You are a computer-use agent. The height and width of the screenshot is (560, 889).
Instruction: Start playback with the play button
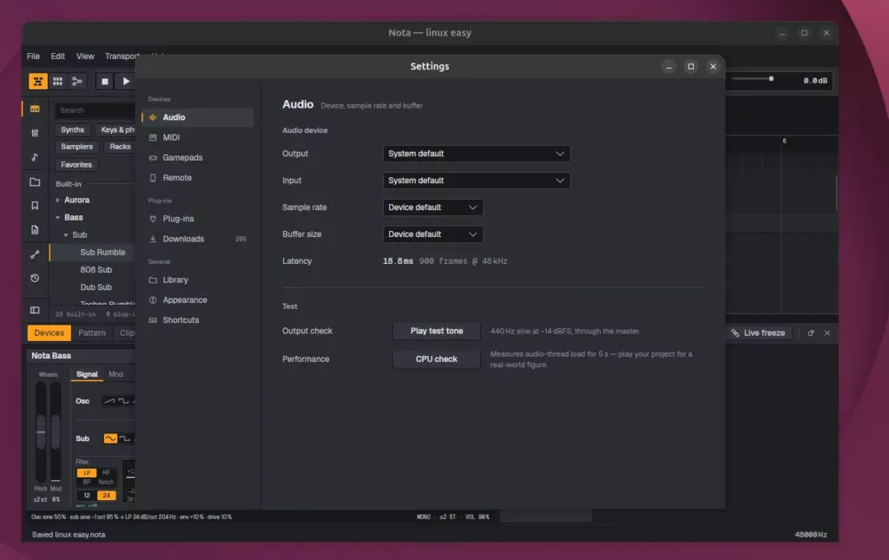click(x=125, y=82)
